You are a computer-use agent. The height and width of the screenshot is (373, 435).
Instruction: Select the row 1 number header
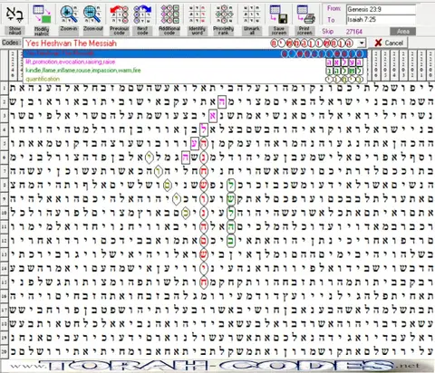5,88
